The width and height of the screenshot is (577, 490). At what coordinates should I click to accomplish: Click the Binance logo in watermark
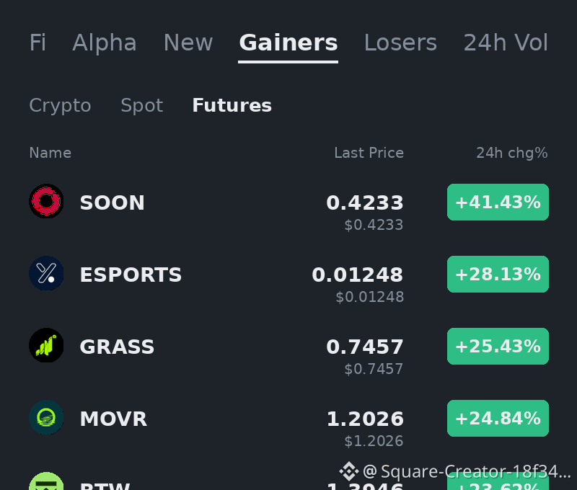[x=349, y=471]
